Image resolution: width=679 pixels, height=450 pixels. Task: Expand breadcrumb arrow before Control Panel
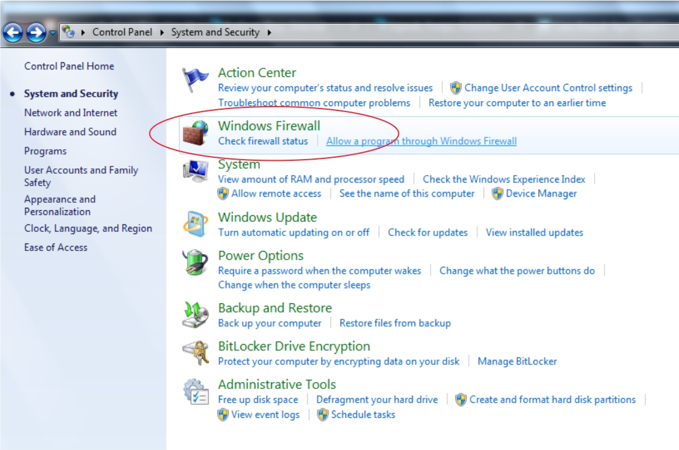[83, 33]
